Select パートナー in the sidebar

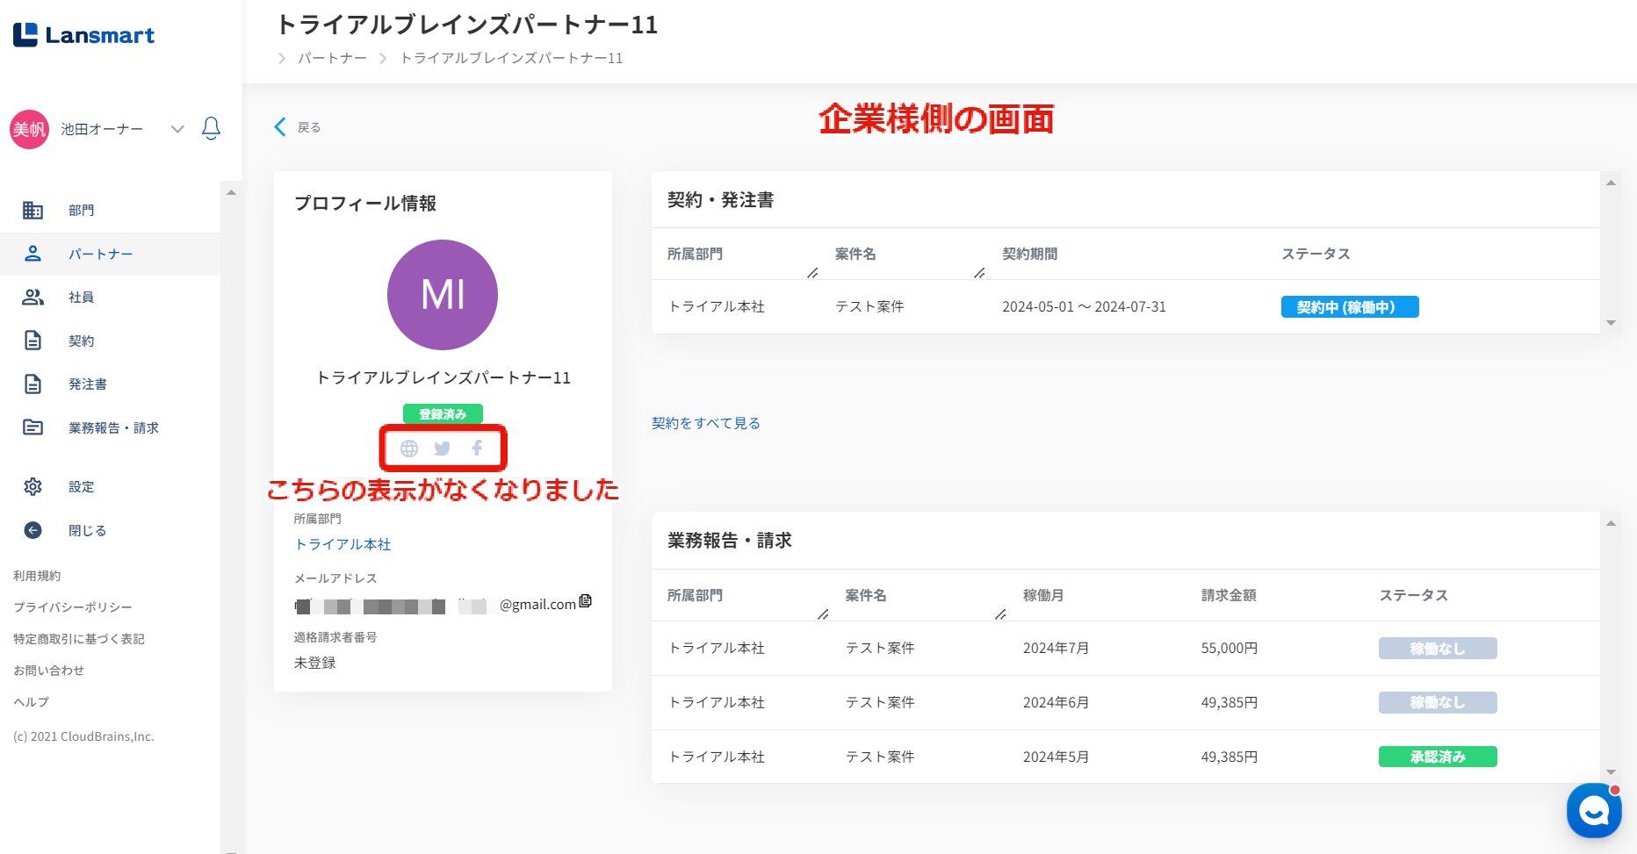tap(100, 255)
